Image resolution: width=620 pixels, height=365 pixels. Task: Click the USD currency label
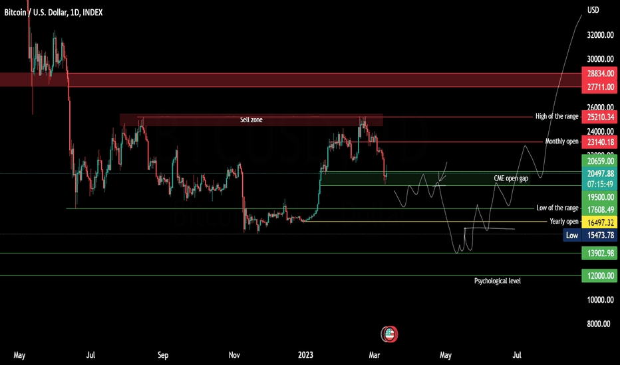click(x=593, y=10)
